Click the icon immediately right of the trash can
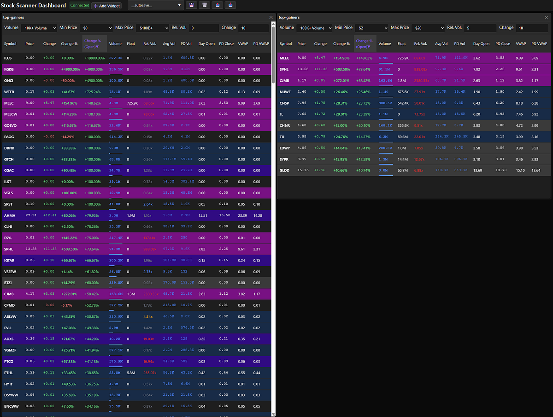Screen dimensions: 553x417 point(218,5)
